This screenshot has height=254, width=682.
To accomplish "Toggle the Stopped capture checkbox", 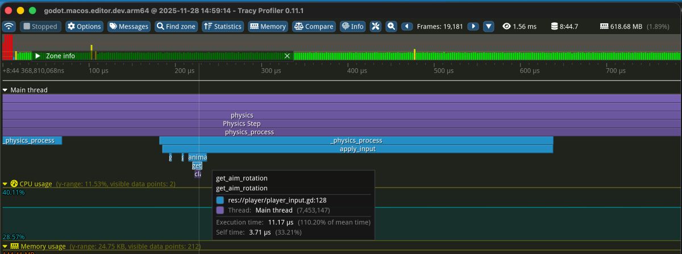I will click(x=40, y=26).
